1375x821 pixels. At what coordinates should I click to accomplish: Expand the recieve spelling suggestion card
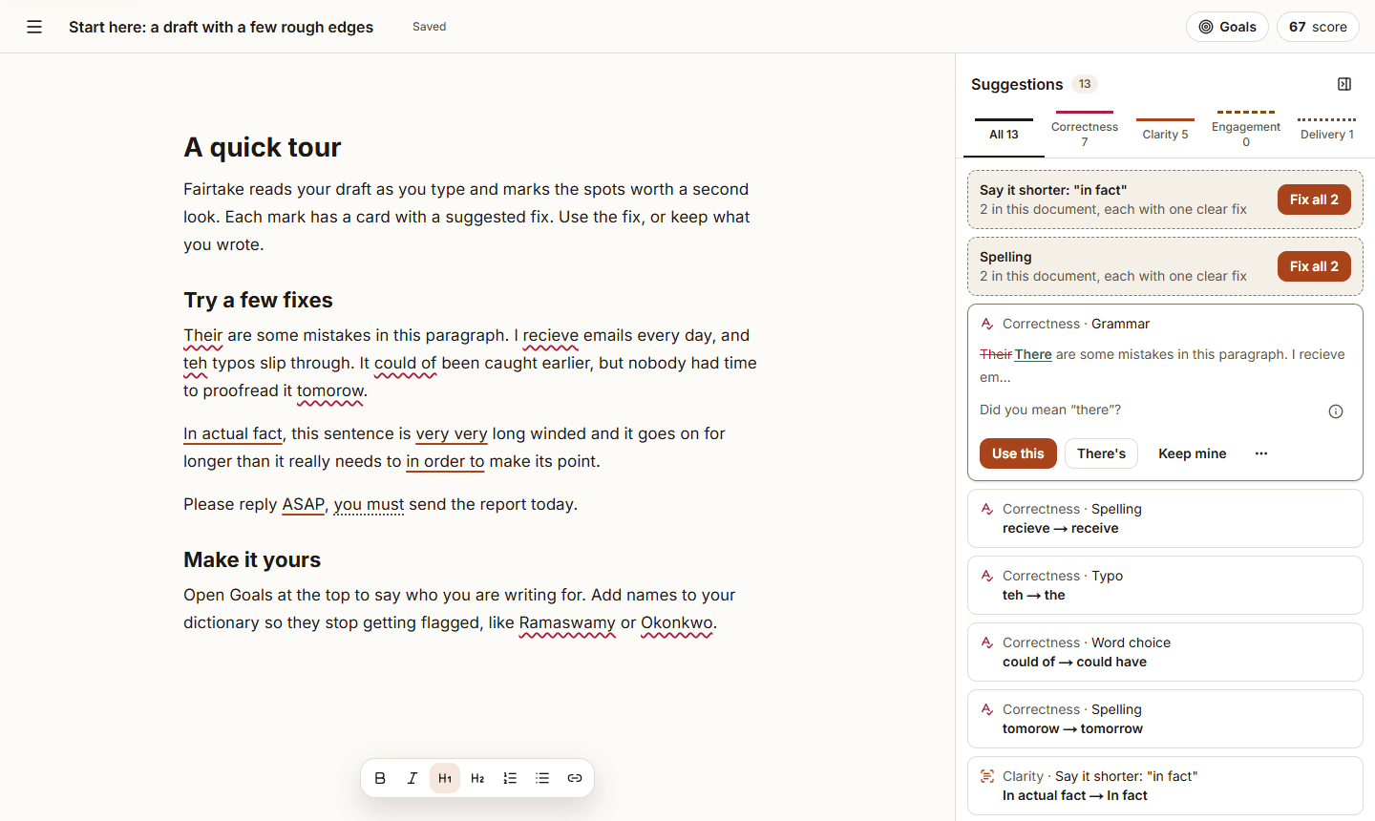click(x=1165, y=518)
